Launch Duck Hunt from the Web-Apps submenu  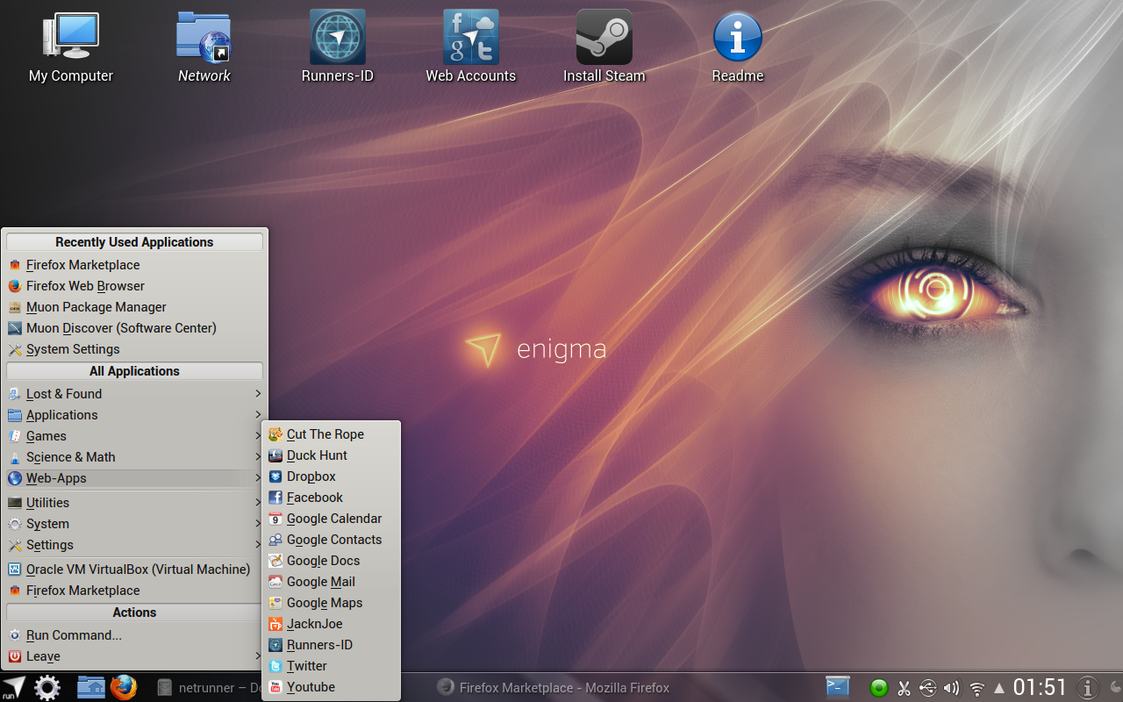point(332,455)
